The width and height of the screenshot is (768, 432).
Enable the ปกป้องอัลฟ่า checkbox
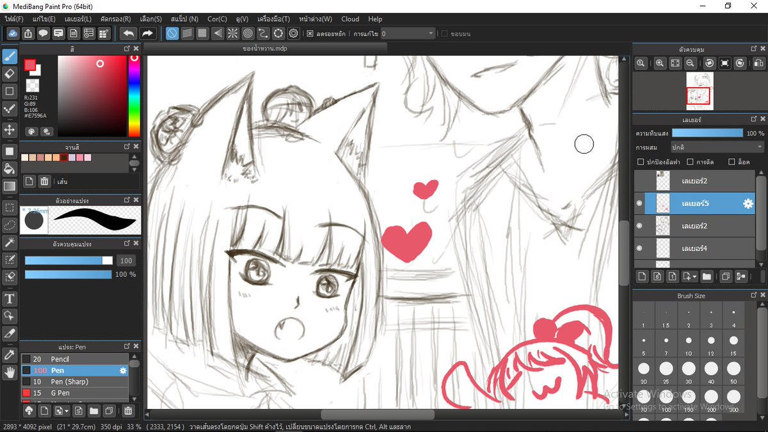641,162
